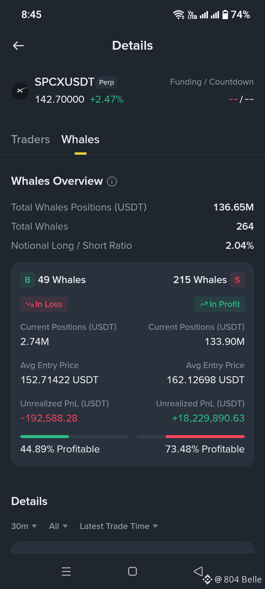Tap the Funding / Countdown label
The width and height of the screenshot is (265, 589).
(x=212, y=82)
